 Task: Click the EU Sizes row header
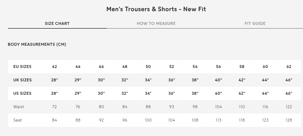point(22,67)
